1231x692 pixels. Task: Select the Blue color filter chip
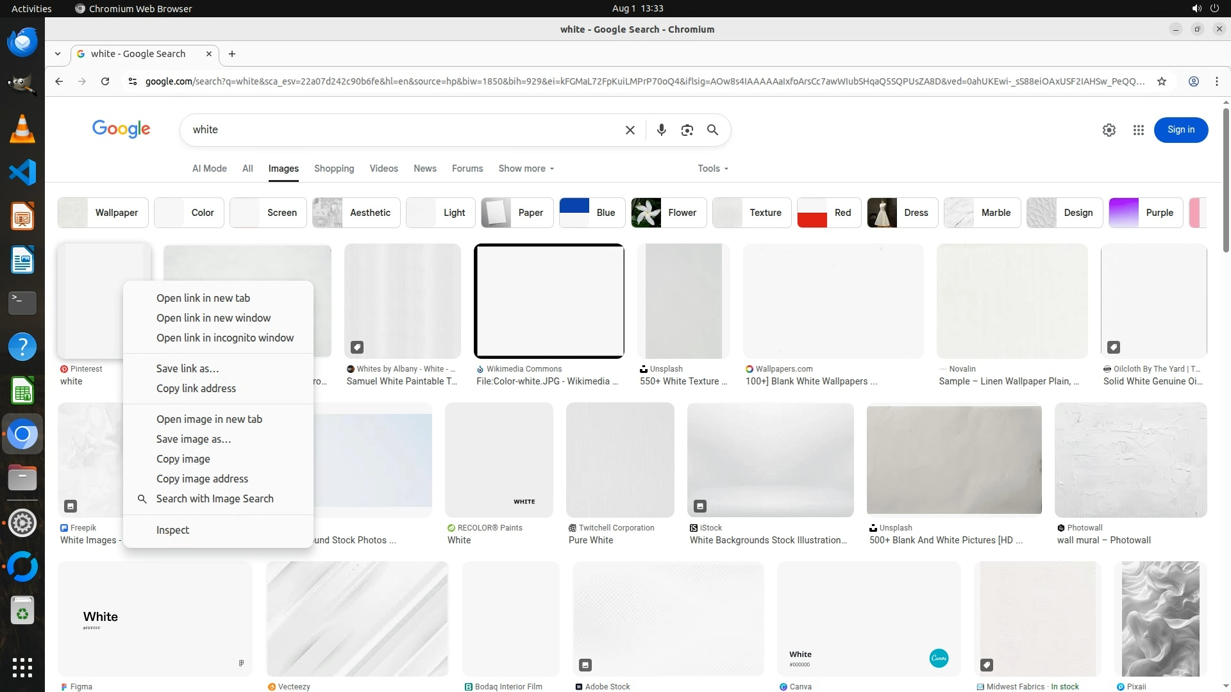point(591,213)
